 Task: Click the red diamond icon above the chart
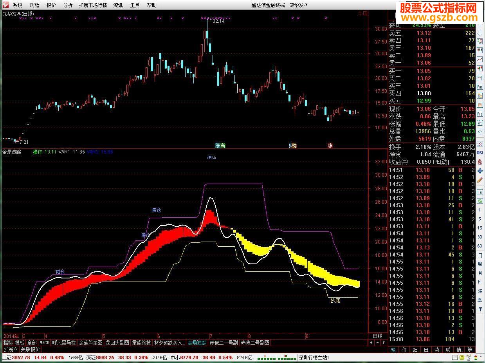pos(360,14)
